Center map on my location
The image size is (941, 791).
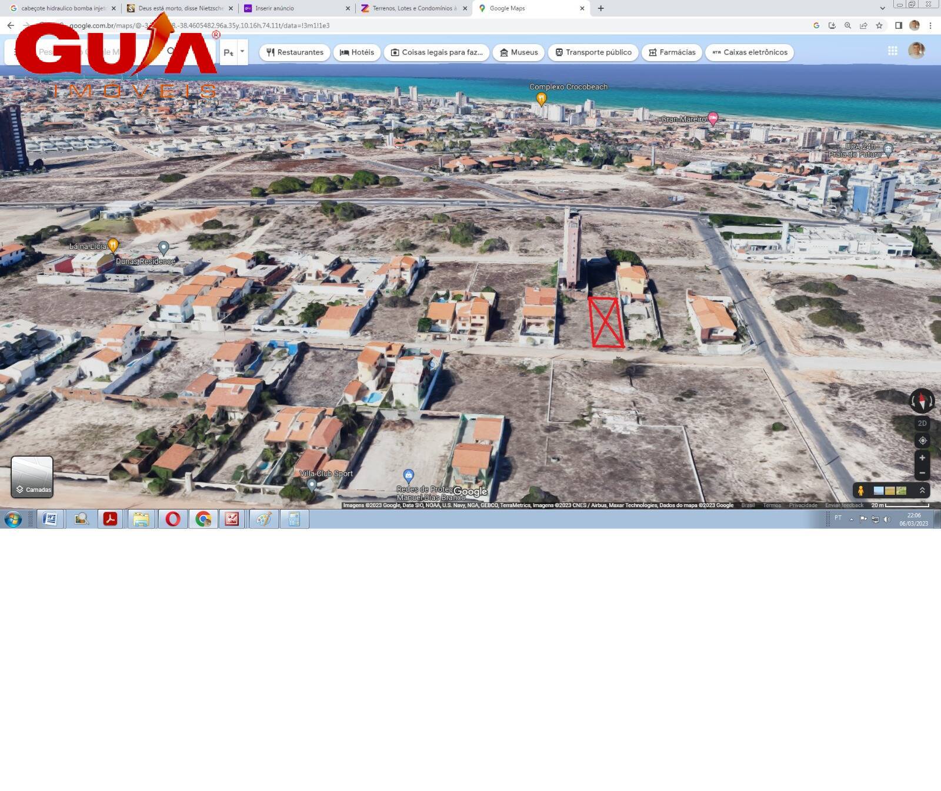click(922, 440)
